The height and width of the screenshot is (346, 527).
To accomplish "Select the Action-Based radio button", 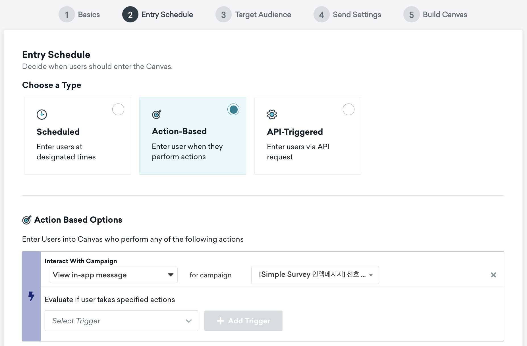I will pos(233,109).
